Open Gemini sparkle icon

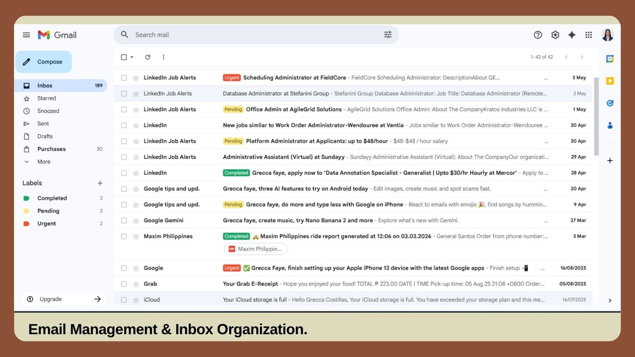click(x=572, y=35)
